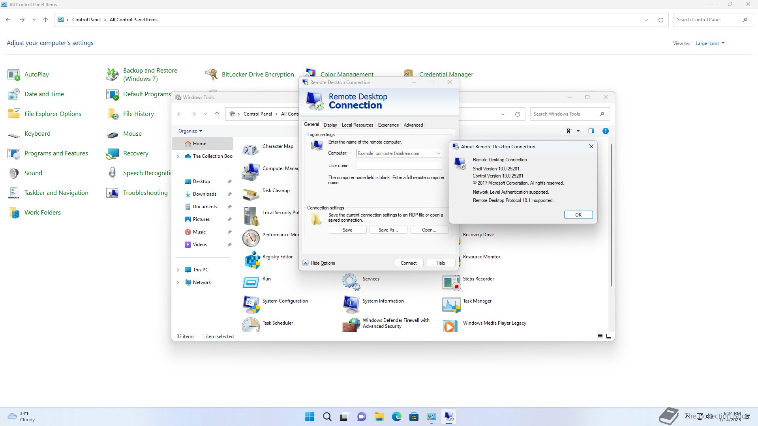Open Microsoft Store from taskbar
The height and width of the screenshot is (426, 758).
pyautogui.click(x=414, y=417)
